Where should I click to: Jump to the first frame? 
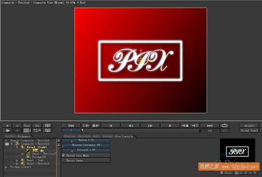[x=71, y=126]
